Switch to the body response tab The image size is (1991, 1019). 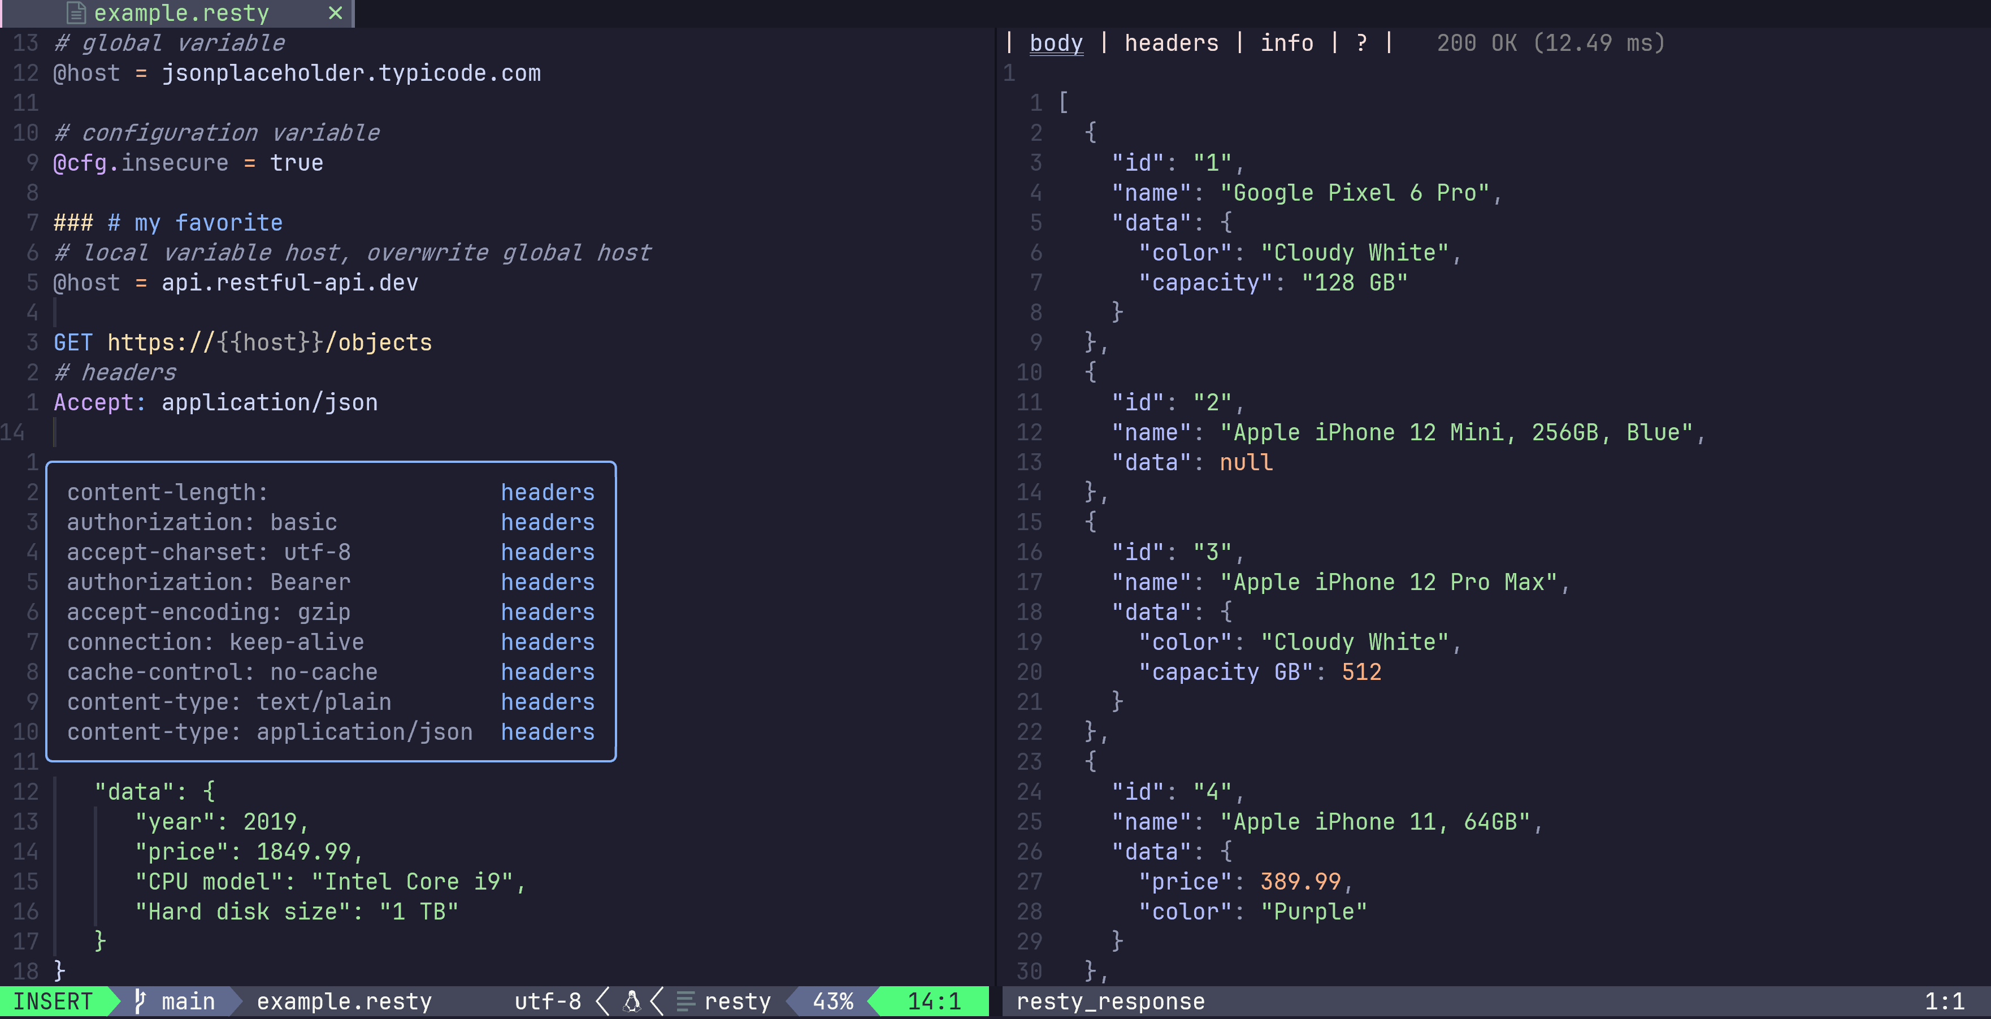[1056, 44]
